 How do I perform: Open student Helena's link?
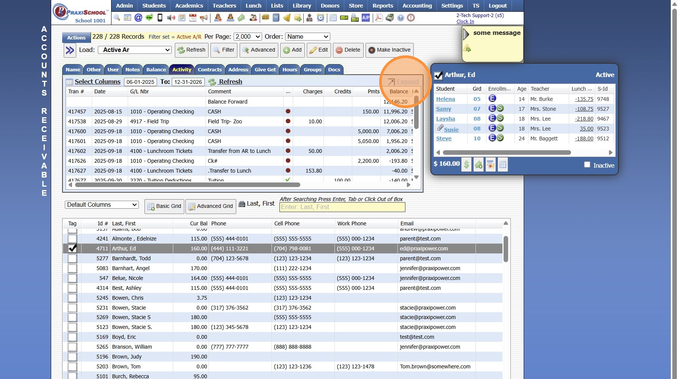[x=445, y=99]
